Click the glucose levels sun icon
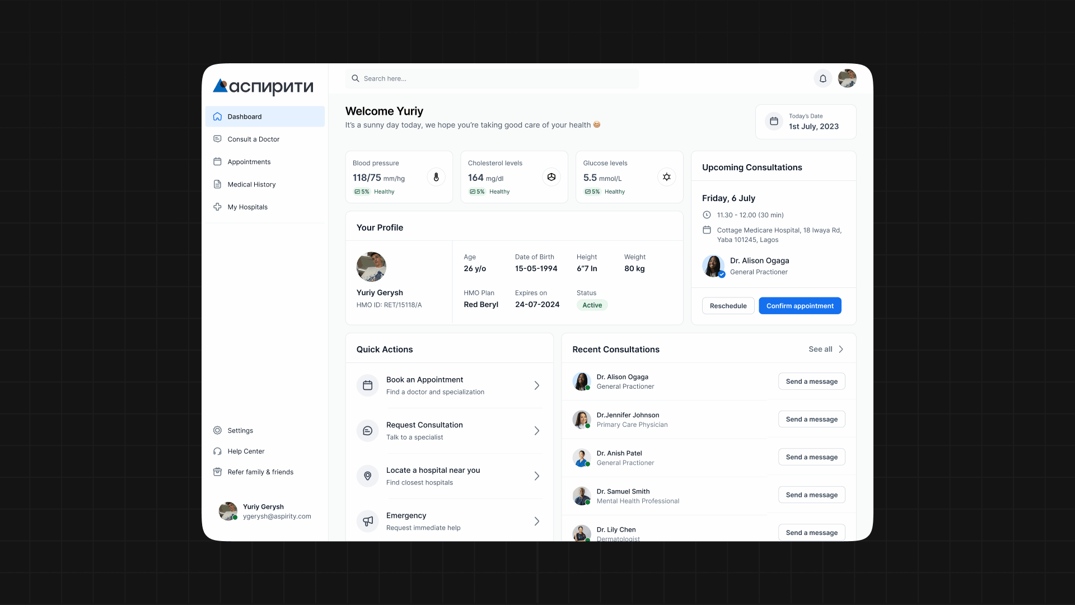This screenshot has width=1075, height=605. [x=666, y=177]
